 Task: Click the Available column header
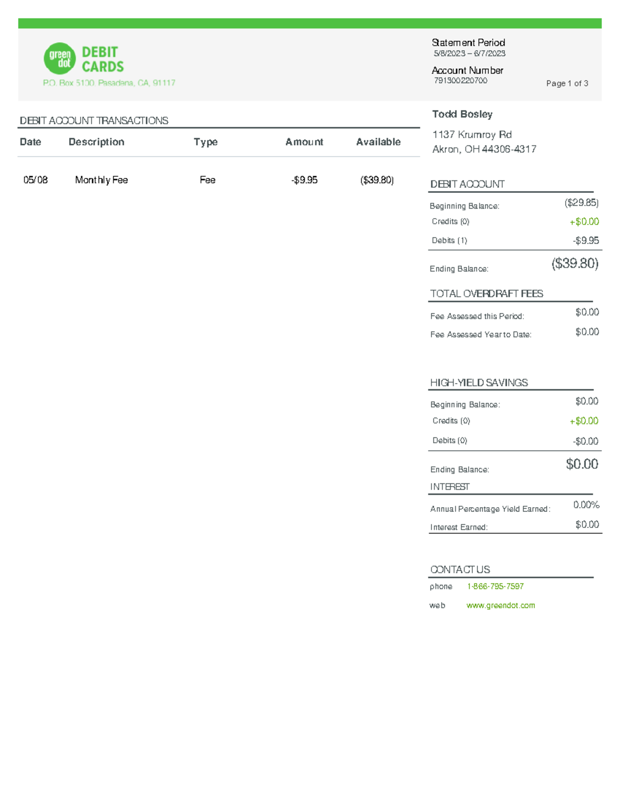click(378, 142)
